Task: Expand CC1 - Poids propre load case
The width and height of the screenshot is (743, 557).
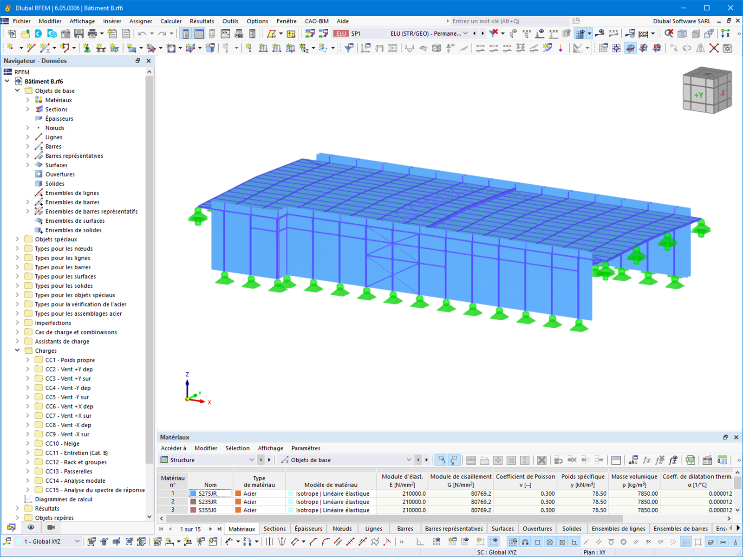Action: (27, 360)
